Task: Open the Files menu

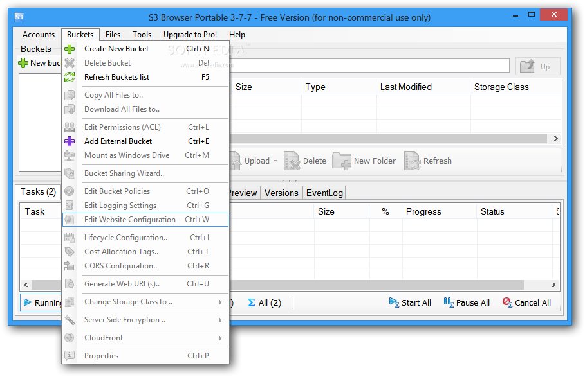Action: [x=113, y=35]
